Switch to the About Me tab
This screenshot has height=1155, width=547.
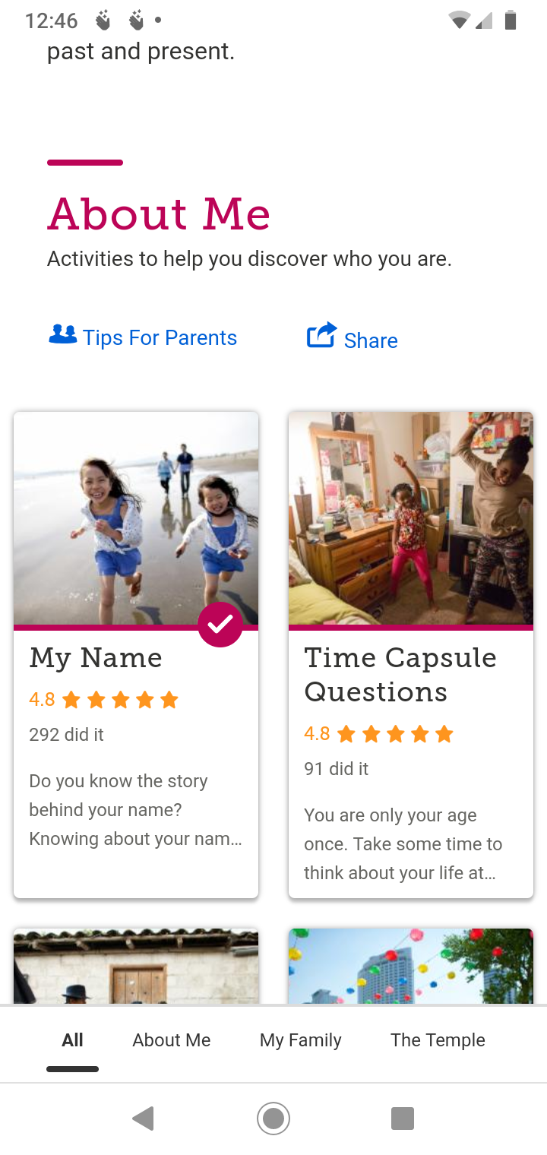coord(172,1040)
